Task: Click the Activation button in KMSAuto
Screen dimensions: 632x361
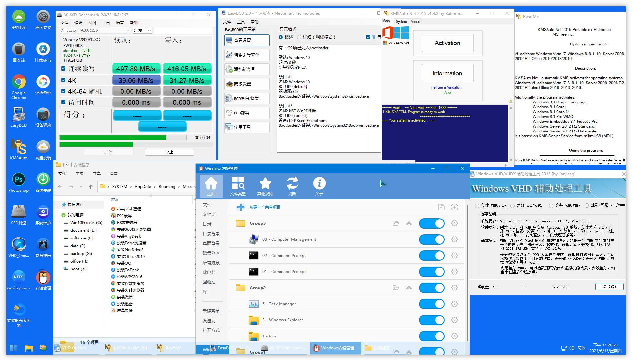Action: (x=447, y=43)
